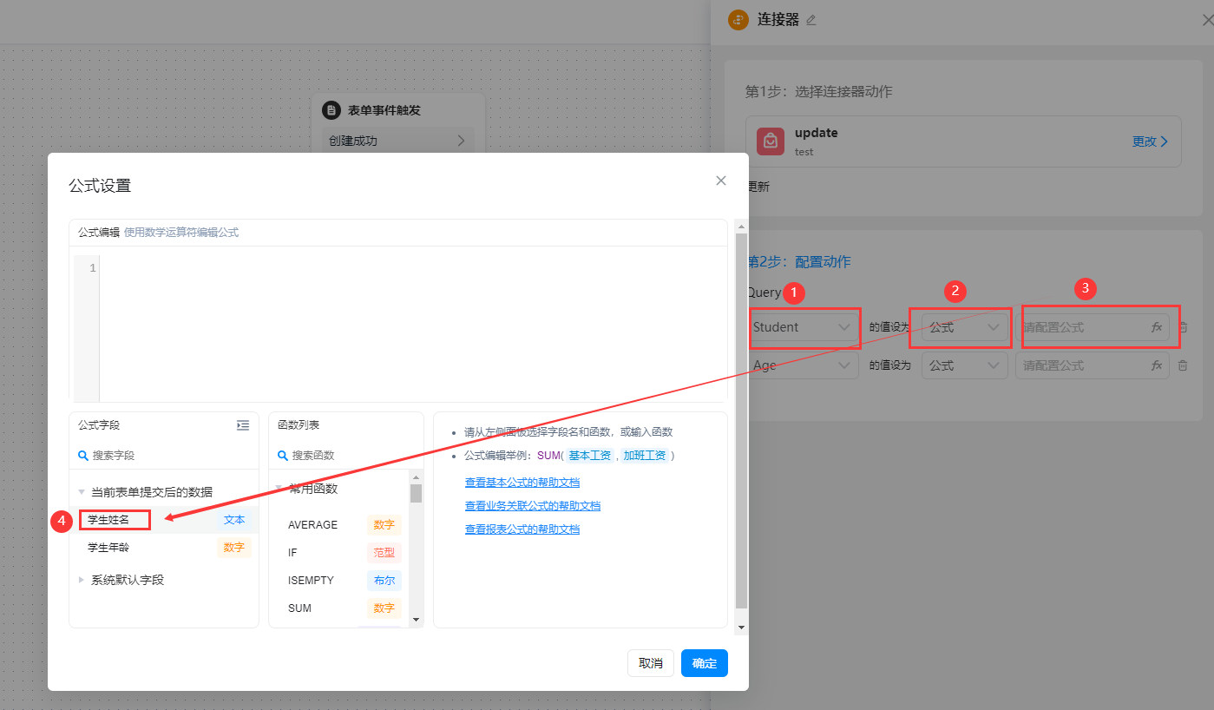The height and width of the screenshot is (710, 1214).
Task: Click the fx icon in Student formula field
Action: pos(1157,327)
